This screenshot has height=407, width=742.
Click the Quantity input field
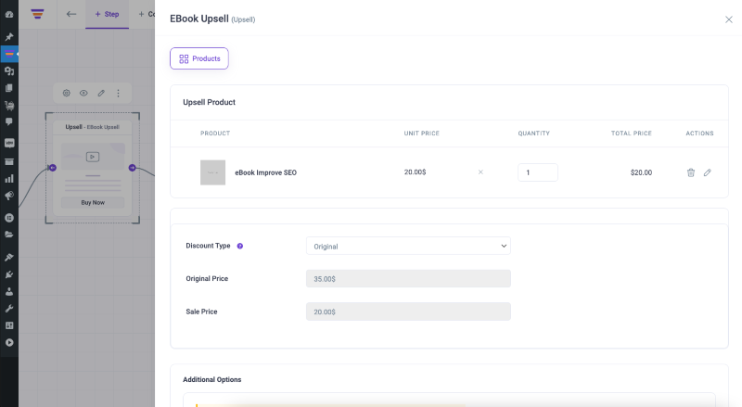coord(538,172)
